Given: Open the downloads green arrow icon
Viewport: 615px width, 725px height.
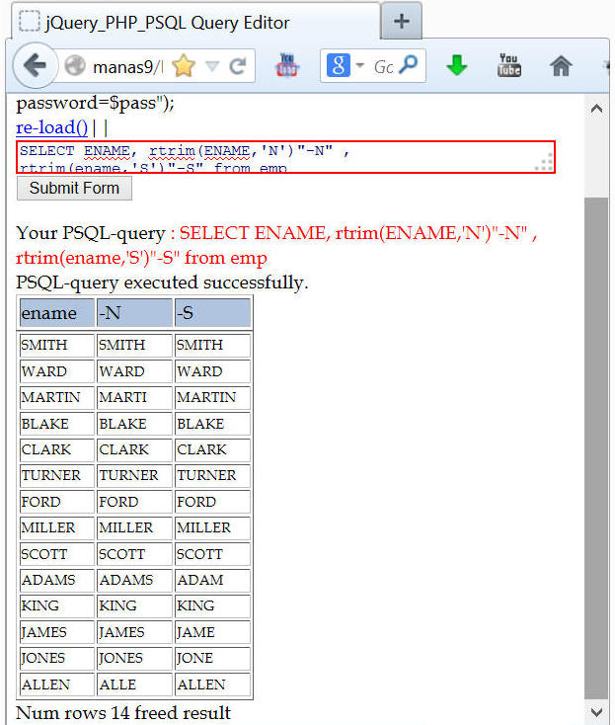Looking at the screenshot, I should tap(456, 66).
